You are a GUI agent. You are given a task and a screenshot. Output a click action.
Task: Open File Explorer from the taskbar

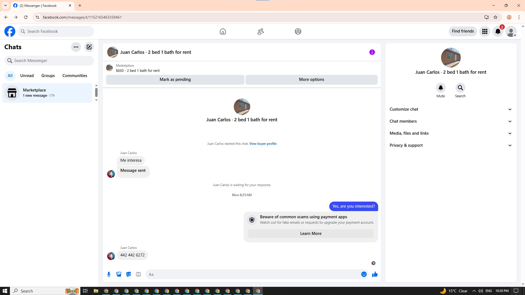(x=96, y=291)
